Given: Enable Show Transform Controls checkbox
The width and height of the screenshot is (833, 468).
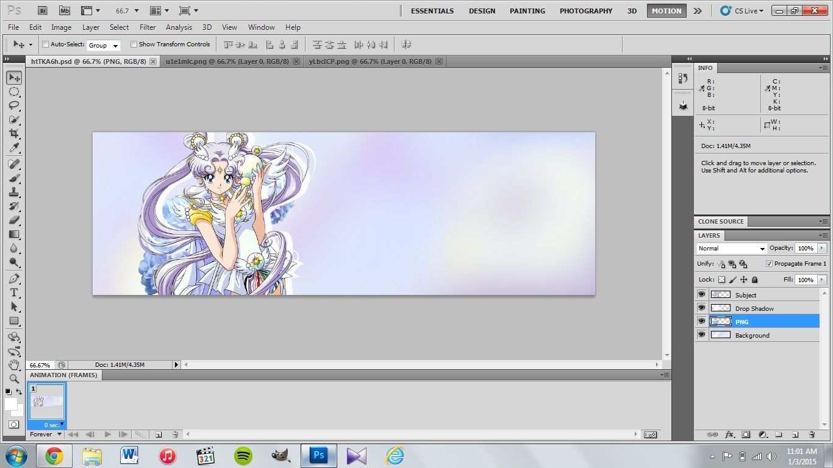Looking at the screenshot, I should [x=134, y=44].
